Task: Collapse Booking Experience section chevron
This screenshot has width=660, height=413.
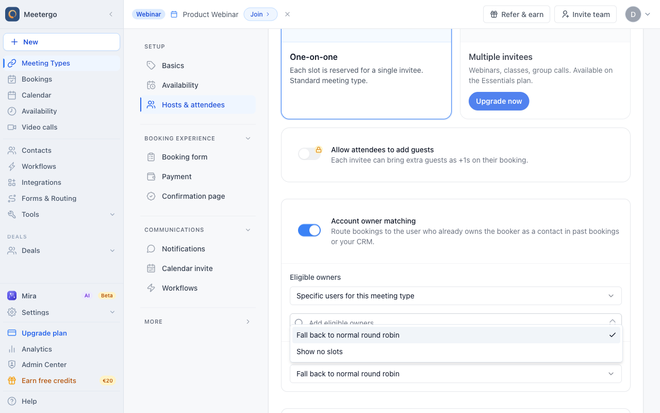Action: coord(248,138)
